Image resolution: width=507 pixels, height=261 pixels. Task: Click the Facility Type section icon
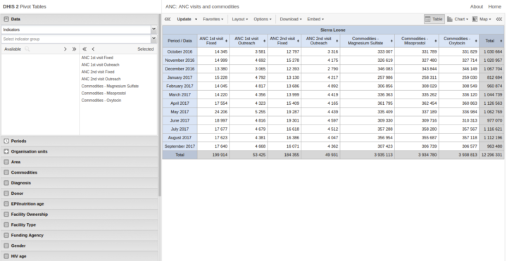pos(6,225)
